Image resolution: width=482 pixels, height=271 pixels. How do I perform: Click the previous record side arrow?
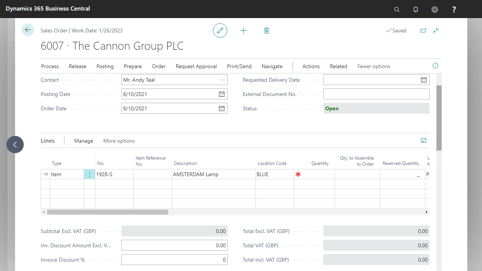15,145
